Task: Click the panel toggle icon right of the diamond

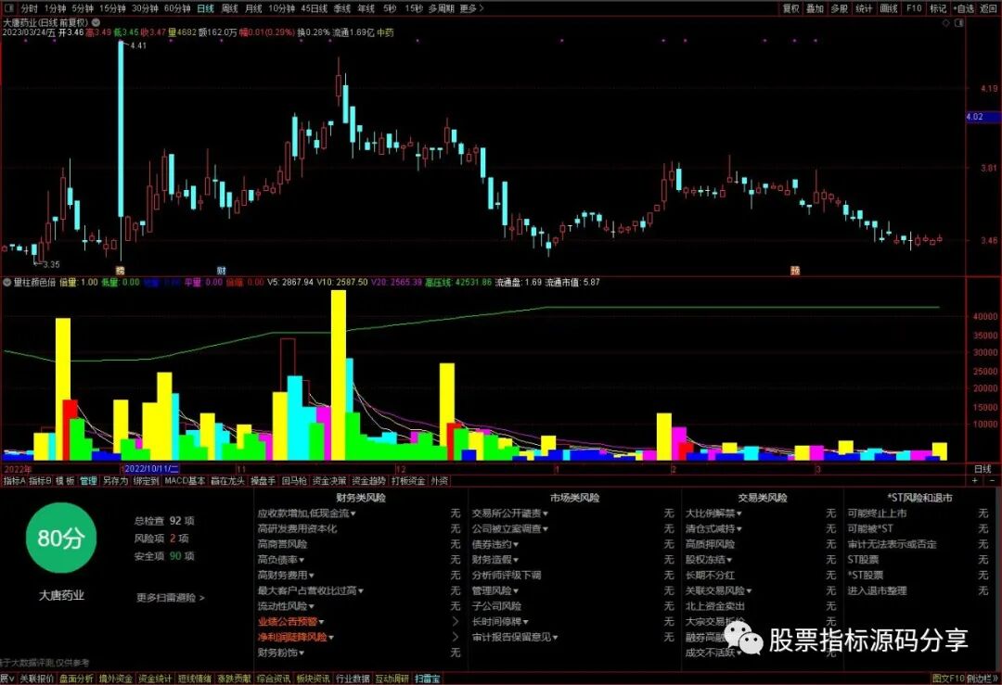Action: 958,23
